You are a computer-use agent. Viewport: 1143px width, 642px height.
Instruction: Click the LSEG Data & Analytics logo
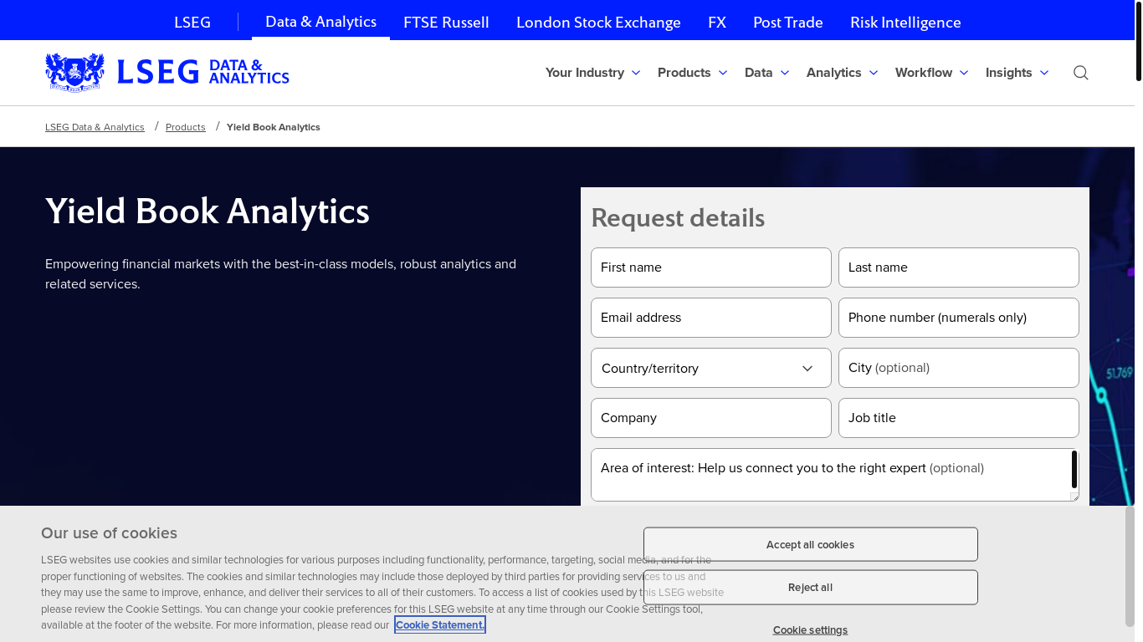coord(167,72)
